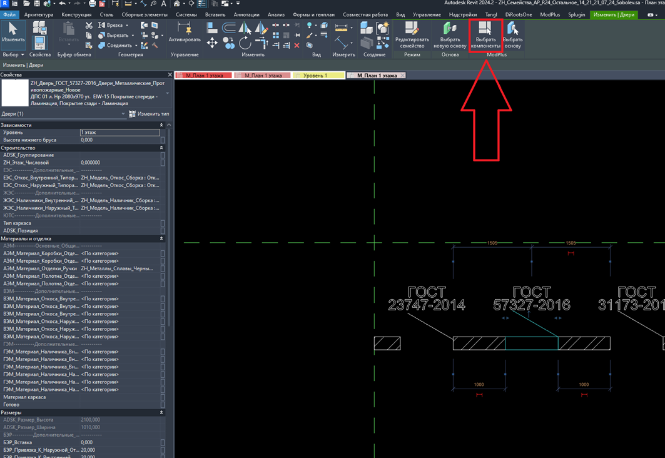
Task: Close the Свойства palette
Action: 170,74
